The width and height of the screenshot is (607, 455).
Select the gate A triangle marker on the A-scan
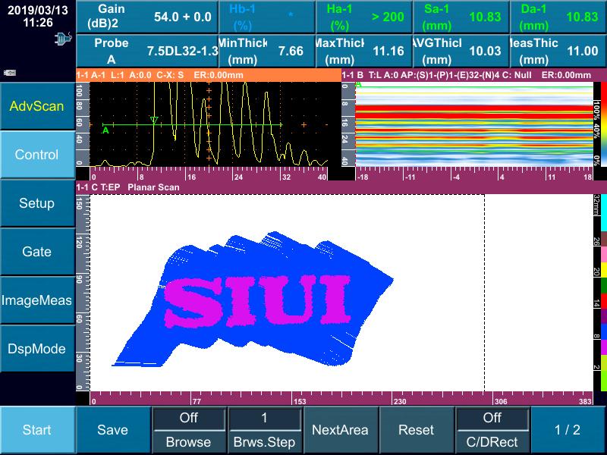154,121
